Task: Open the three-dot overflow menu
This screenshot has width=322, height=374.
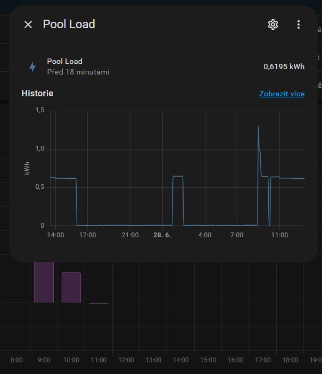Action: click(x=299, y=24)
